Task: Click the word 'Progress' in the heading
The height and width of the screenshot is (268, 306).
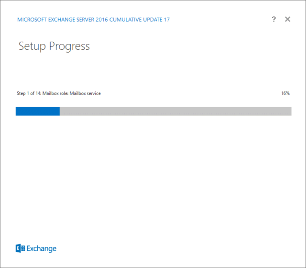Action: click(x=69, y=47)
